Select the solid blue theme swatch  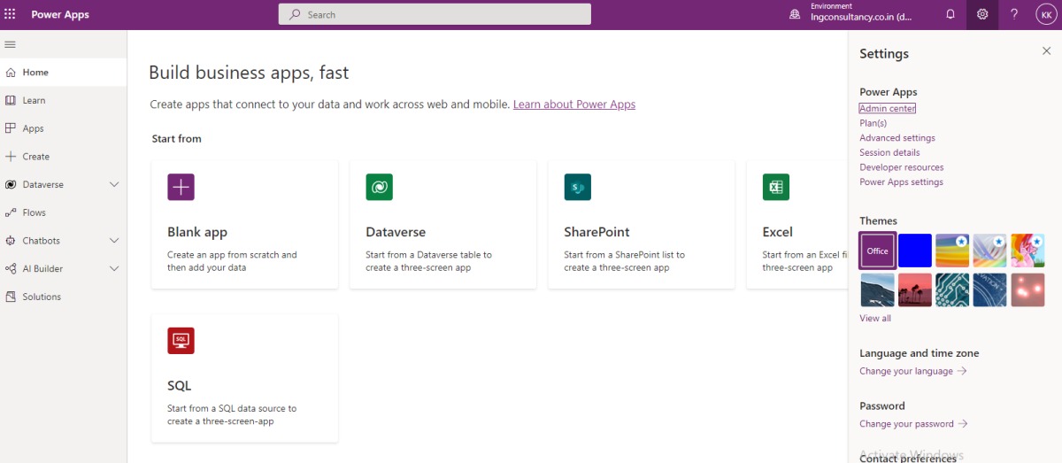point(915,251)
